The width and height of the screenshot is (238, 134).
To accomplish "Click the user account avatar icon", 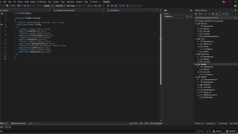I will point(224,2).
